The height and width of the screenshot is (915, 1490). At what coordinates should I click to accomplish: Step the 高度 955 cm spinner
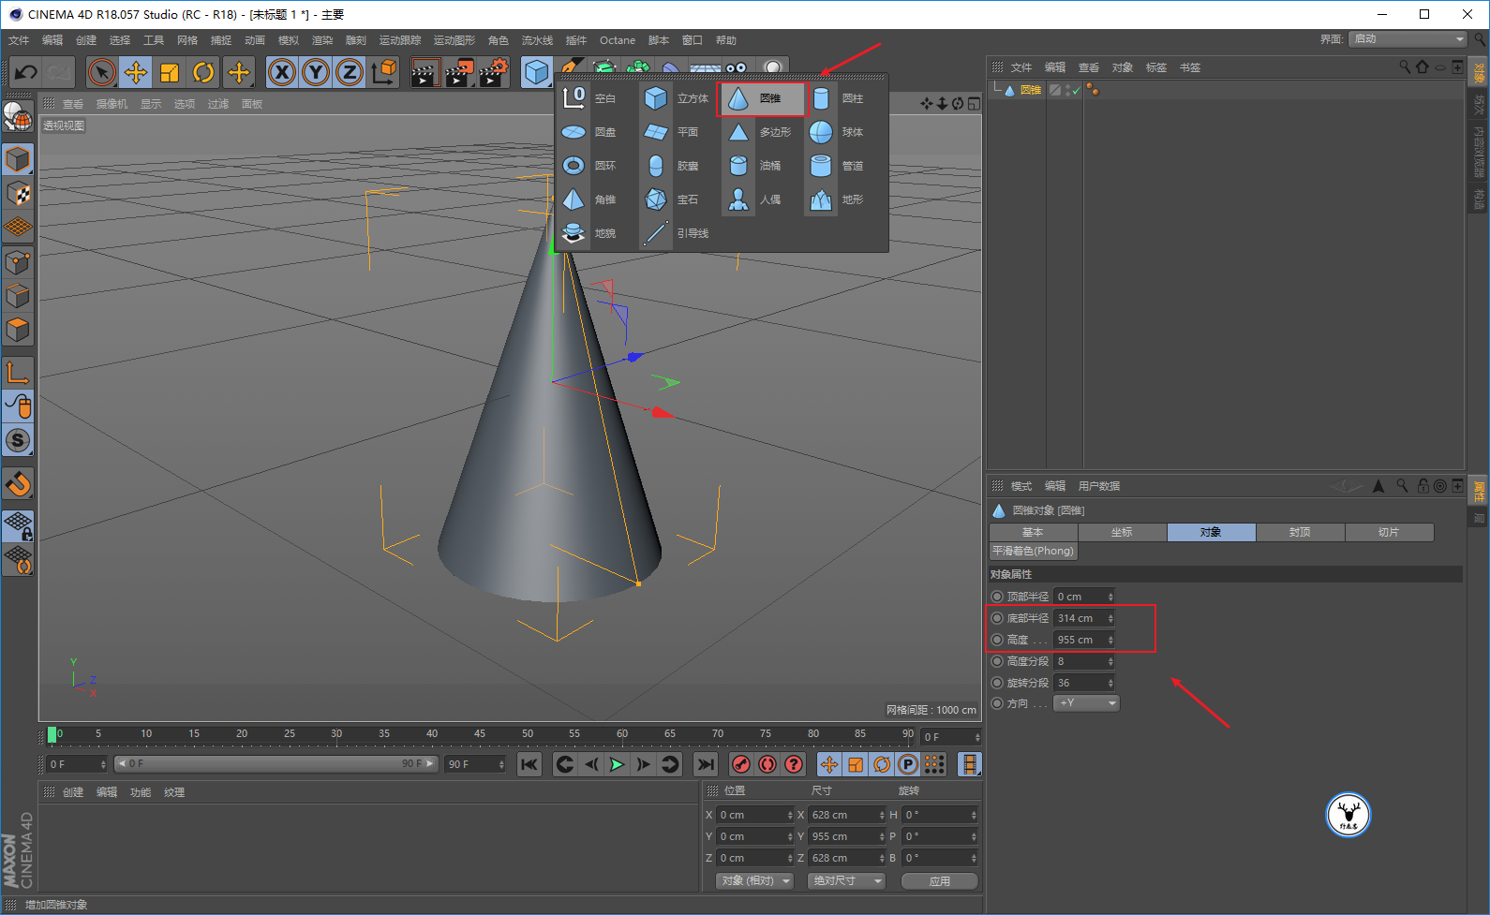tap(1110, 640)
